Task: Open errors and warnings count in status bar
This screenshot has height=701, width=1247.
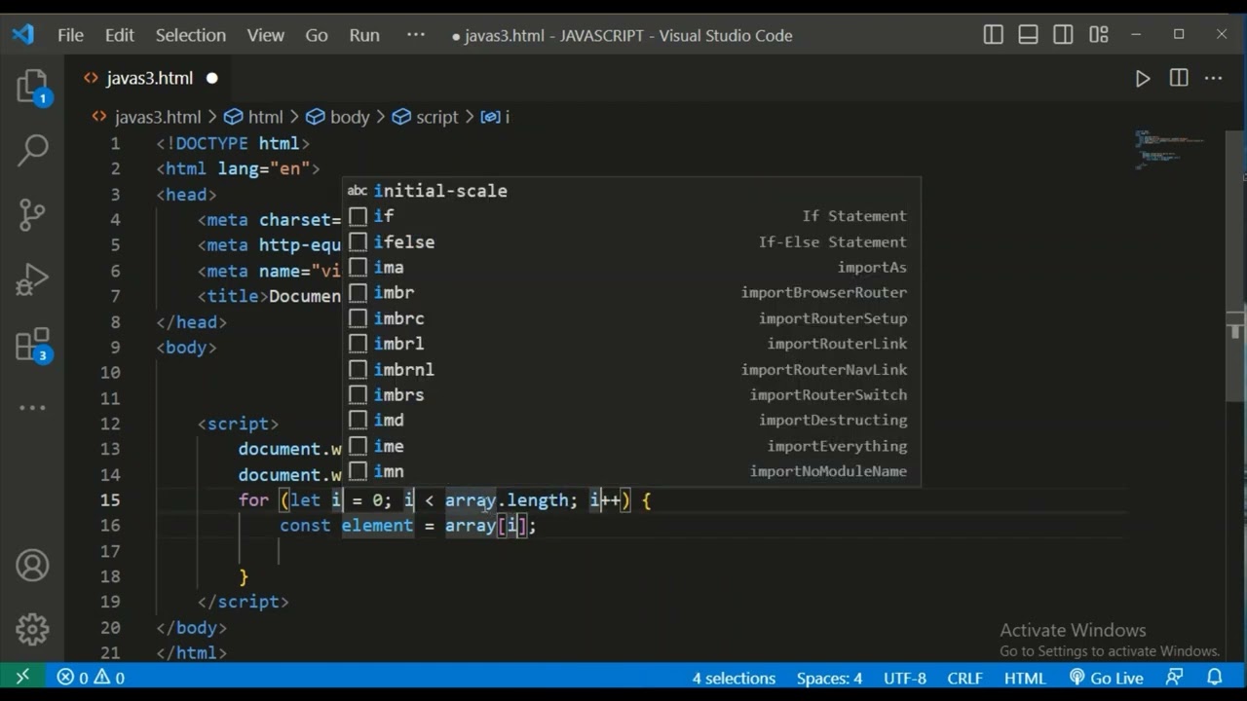Action: [x=91, y=678]
